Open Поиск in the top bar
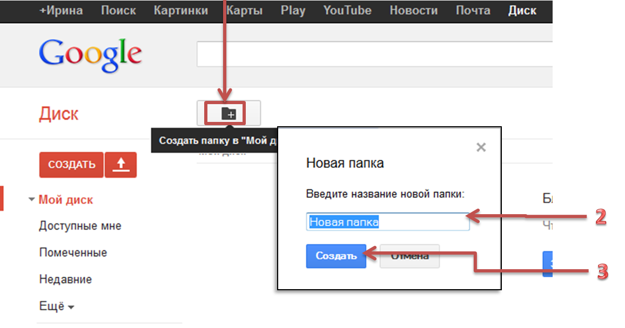Viewport: 625px width, 328px height. click(x=118, y=10)
